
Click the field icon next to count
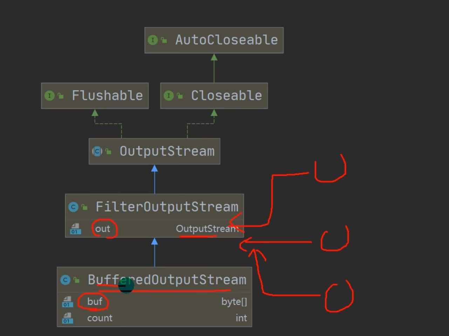coord(67,318)
